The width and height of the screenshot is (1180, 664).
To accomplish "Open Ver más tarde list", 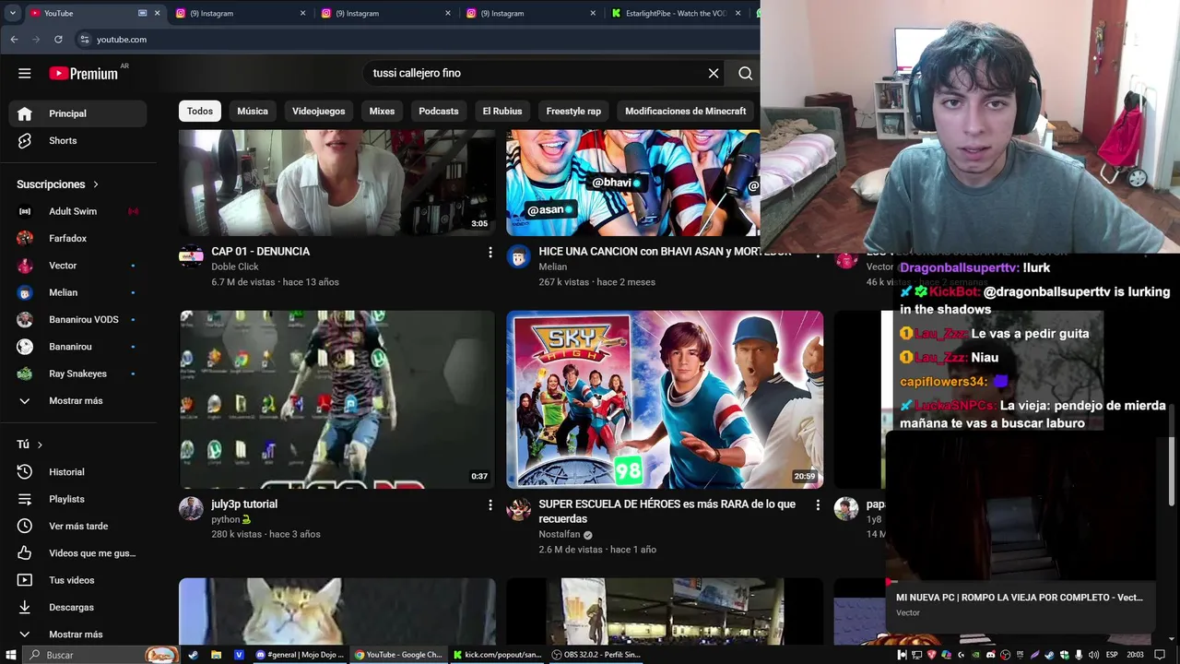I will click(x=77, y=526).
